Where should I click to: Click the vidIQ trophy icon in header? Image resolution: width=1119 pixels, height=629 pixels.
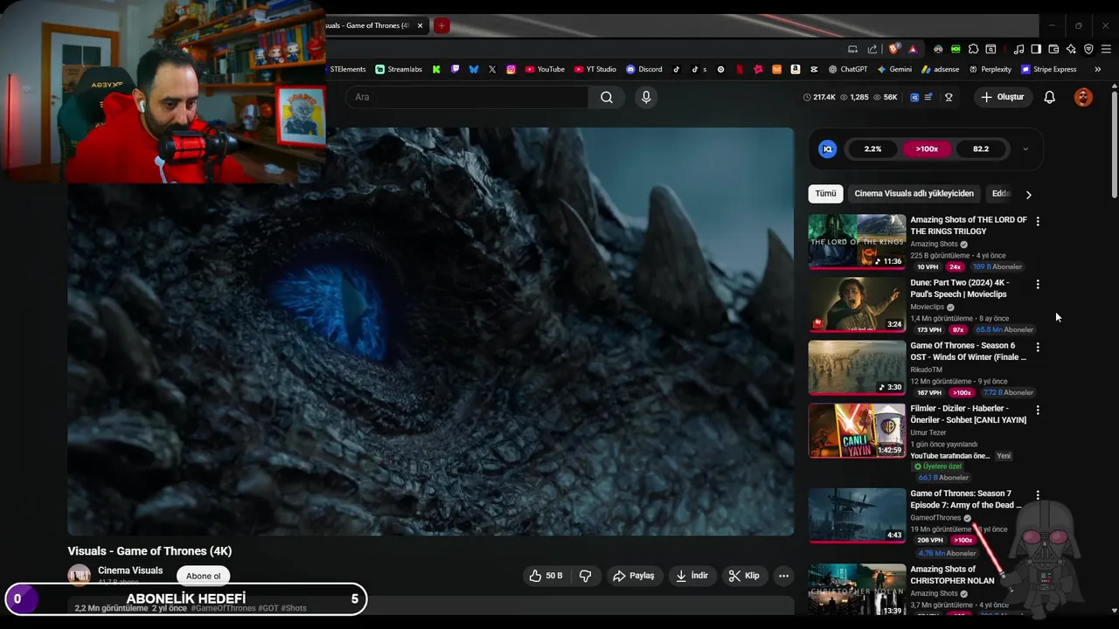(949, 97)
